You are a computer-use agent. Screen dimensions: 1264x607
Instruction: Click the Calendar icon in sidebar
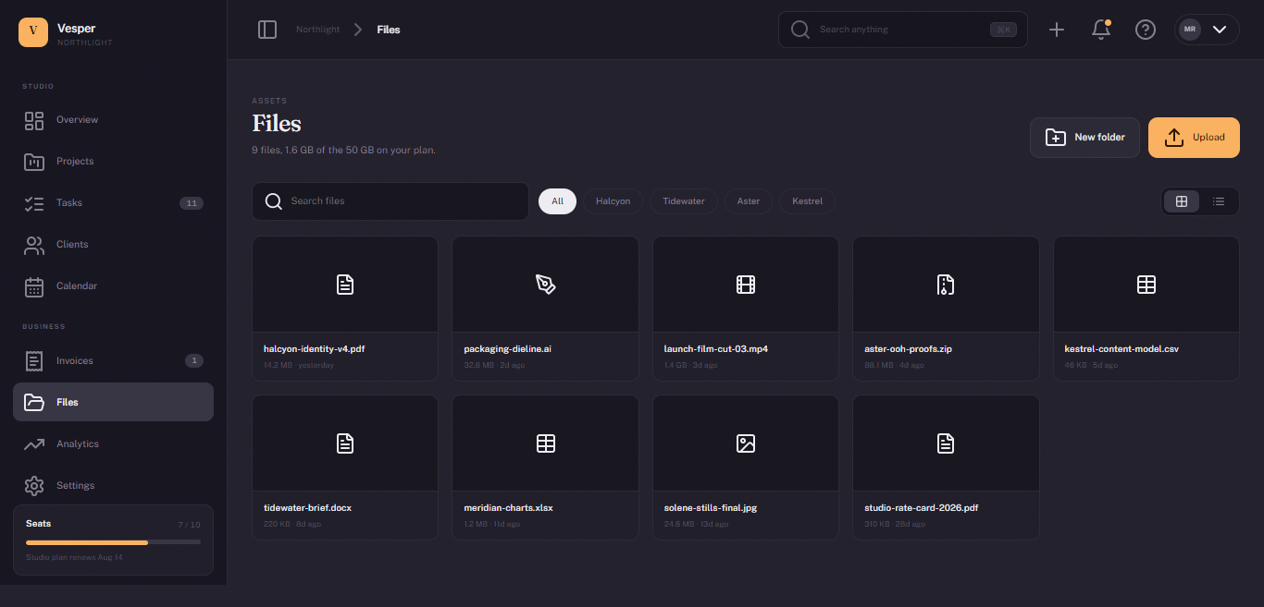(x=34, y=286)
